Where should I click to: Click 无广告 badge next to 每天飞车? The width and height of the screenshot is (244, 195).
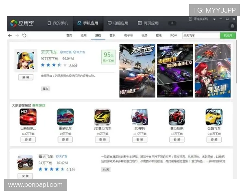61,156
